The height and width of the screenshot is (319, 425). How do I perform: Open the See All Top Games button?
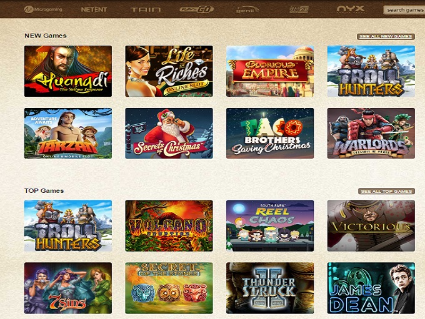[386, 191]
